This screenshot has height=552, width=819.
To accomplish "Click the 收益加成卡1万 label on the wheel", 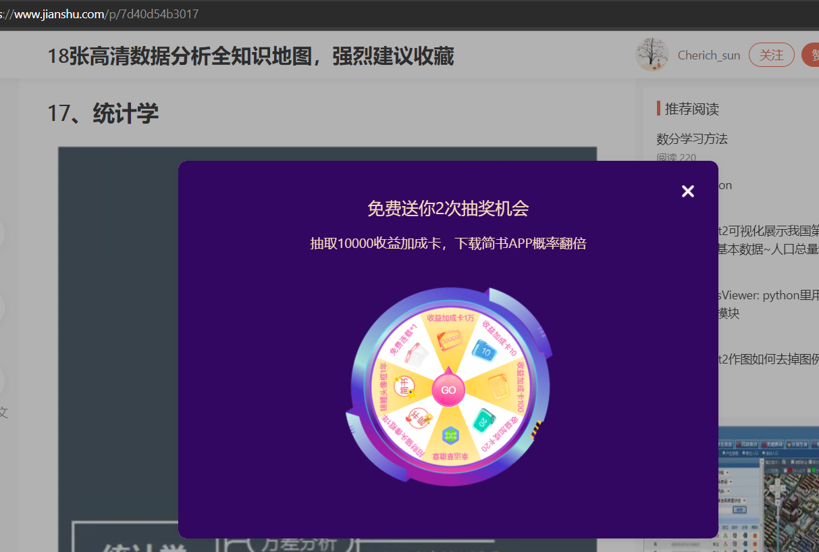I will tap(450, 318).
